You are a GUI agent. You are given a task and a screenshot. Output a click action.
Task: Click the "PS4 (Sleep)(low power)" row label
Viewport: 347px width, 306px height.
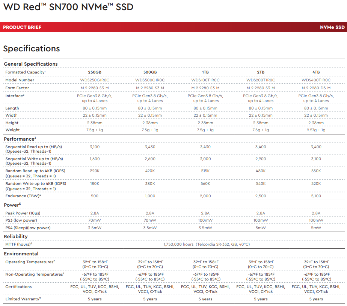(28, 228)
